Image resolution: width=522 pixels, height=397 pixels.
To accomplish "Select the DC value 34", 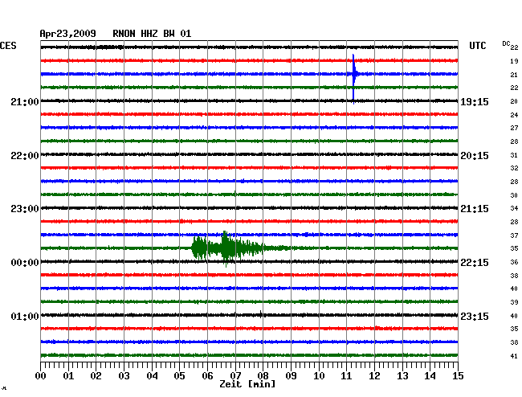I will [x=514, y=208].
